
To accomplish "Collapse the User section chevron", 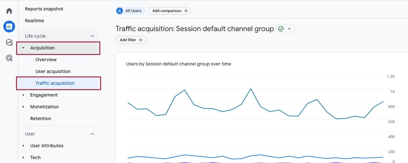I will (x=92, y=134).
